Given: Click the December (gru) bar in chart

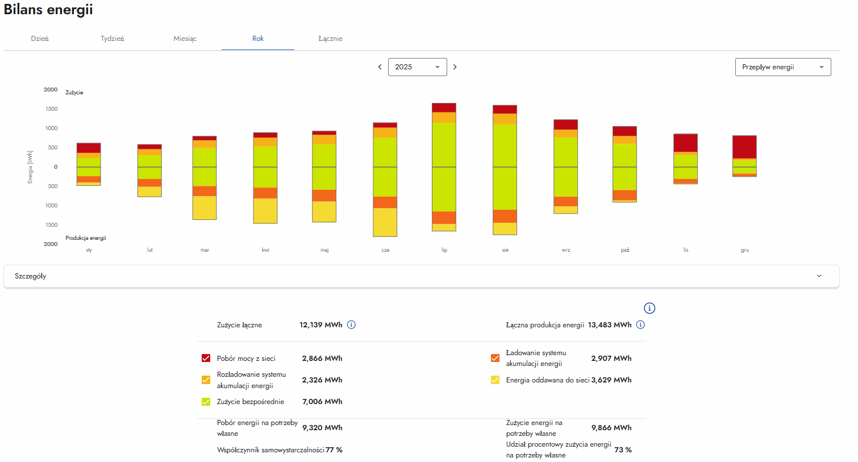Looking at the screenshot, I should tap(744, 156).
